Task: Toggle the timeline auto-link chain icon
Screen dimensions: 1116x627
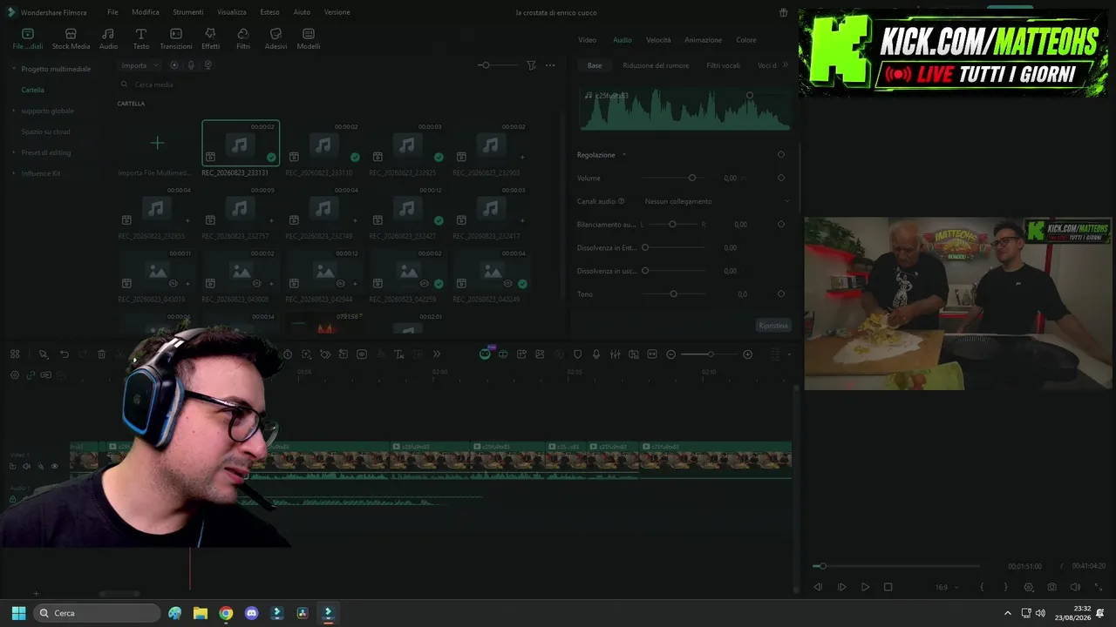Action: (x=31, y=375)
